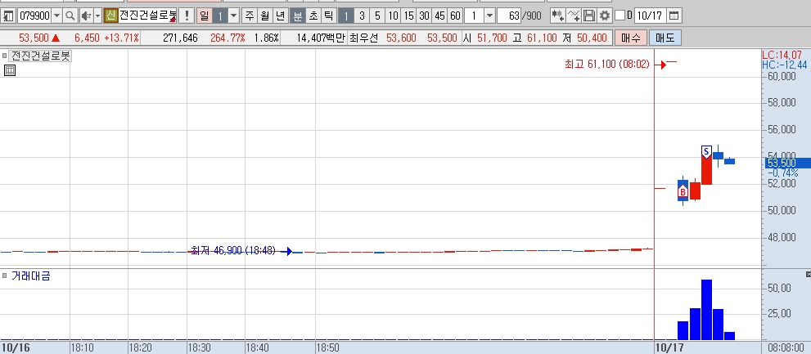Select the 3-minute interval button
Screen dimensions: 811x354
pyautogui.click(x=362, y=16)
